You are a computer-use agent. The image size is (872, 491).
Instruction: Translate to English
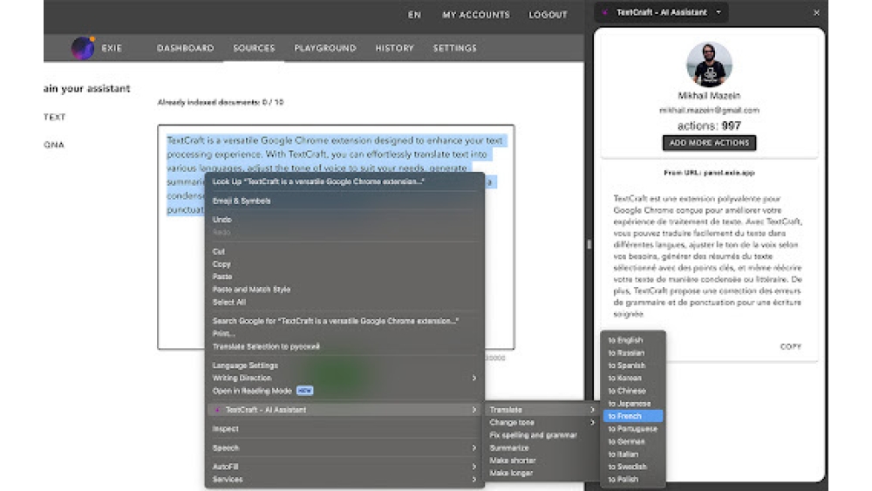tap(633, 340)
